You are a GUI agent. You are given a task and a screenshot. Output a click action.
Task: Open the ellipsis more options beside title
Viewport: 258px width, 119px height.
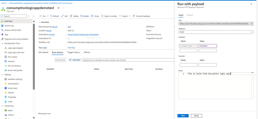[63, 8]
